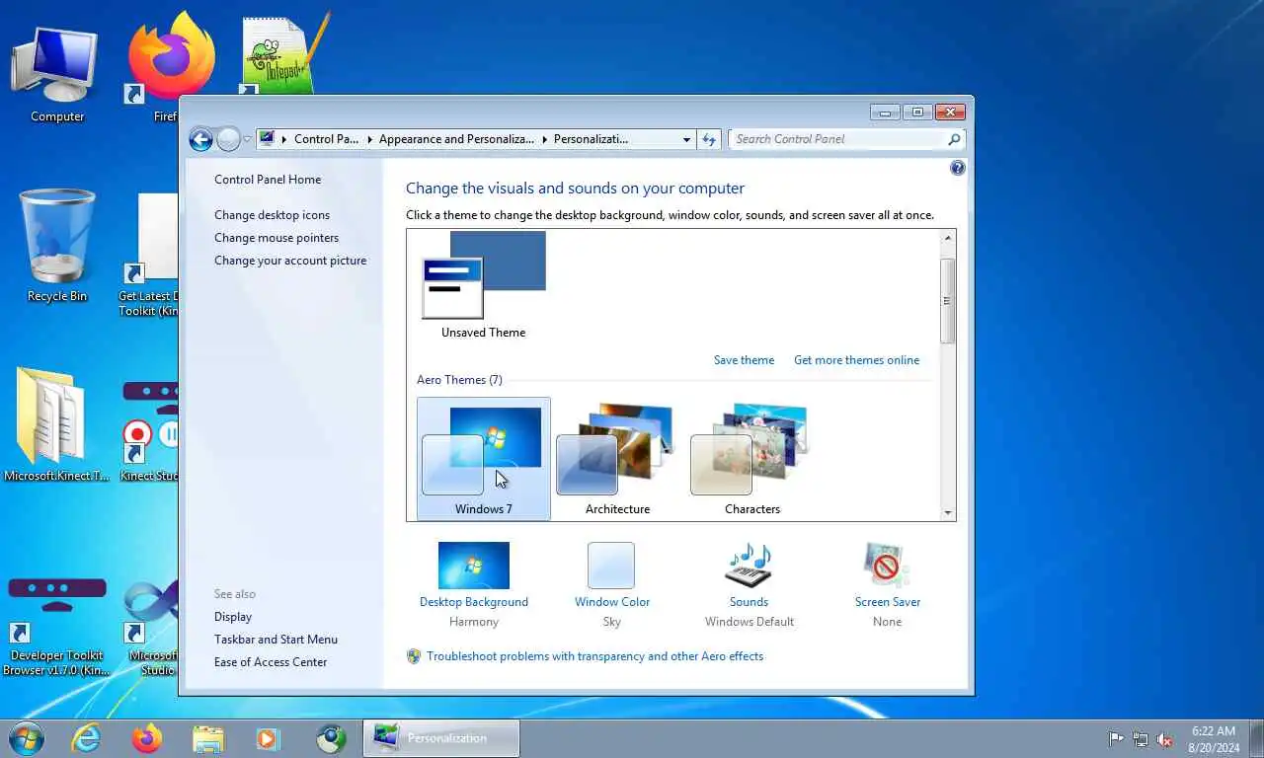Click the Action Center flag tray icon
Viewport: 1264px width, 758px height.
coord(1116,738)
